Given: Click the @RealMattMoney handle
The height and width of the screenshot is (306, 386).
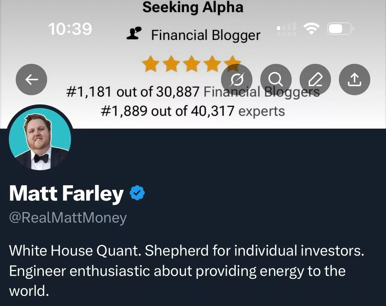Looking at the screenshot, I should tap(68, 218).
